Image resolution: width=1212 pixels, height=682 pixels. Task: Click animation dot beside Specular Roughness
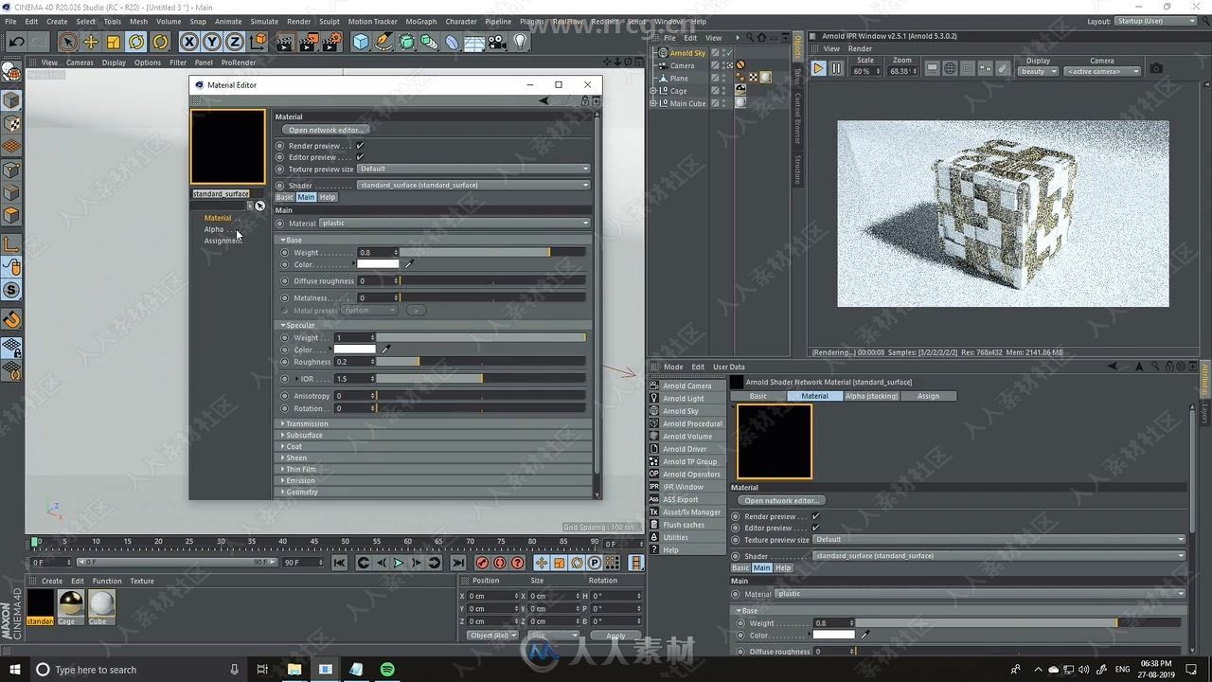click(x=285, y=362)
